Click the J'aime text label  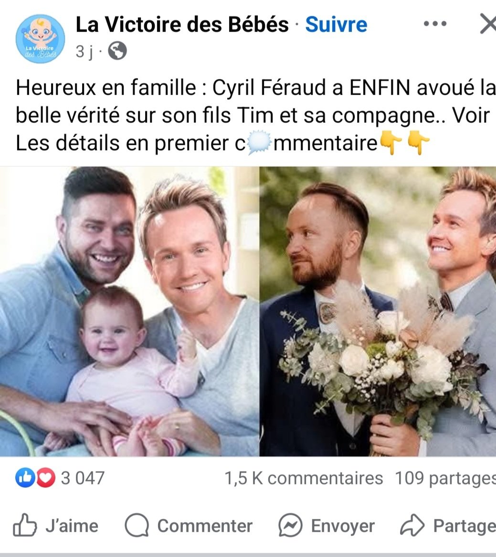pyautogui.click(x=72, y=526)
